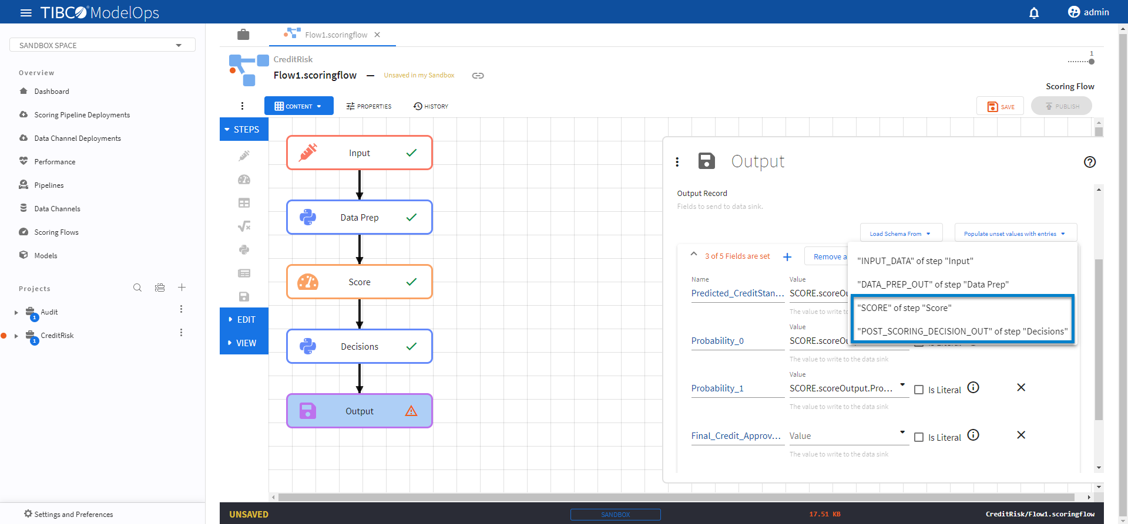This screenshot has height=524, width=1128.
Task: Choose "SCORE" of step "Score" option
Action: click(963, 308)
